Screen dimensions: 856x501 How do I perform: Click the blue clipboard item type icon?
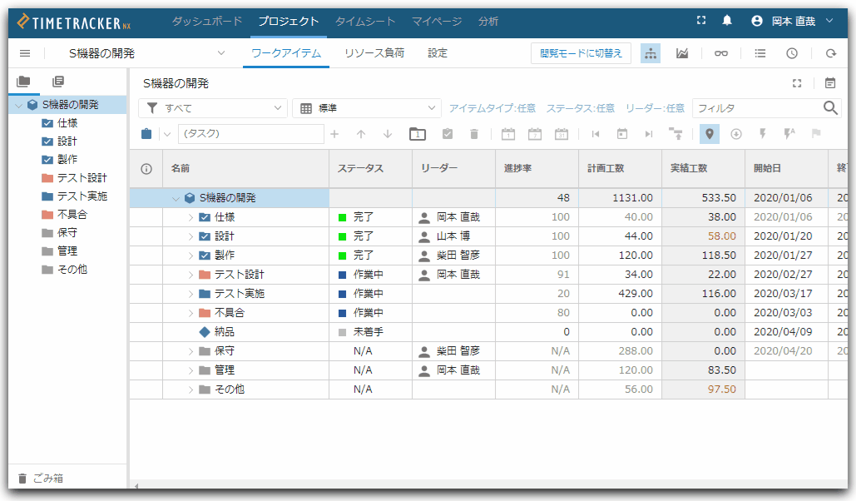[x=146, y=134]
